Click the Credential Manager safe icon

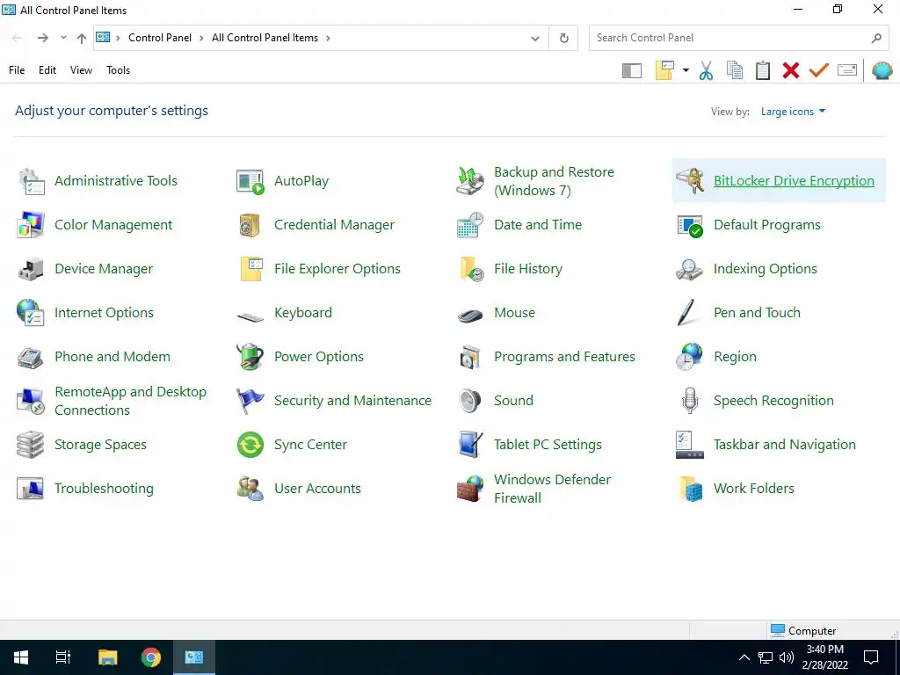pyautogui.click(x=250, y=225)
